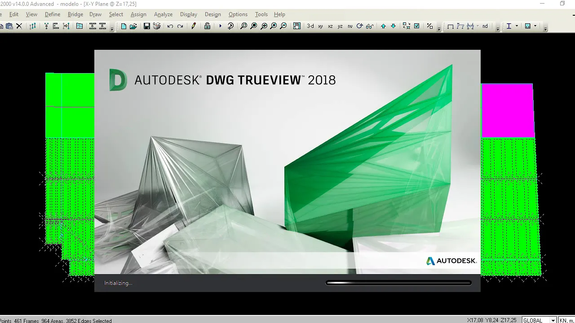The image size is (575, 323).
Task: Expand toolbar overflow arrow before New Model icon
Action: click(112, 28)
